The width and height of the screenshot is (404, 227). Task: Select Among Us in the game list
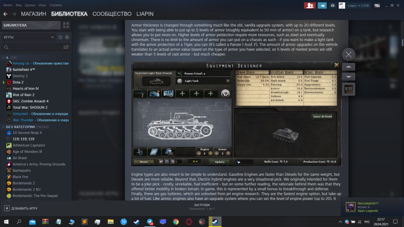click(x=37, y=63)
